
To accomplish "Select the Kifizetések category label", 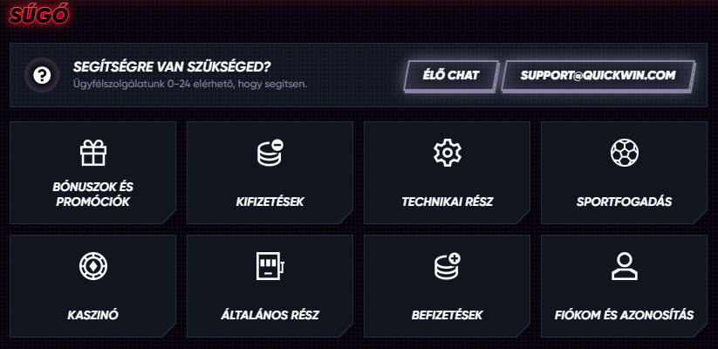I will pyautogui.click(x=269, y=202).
